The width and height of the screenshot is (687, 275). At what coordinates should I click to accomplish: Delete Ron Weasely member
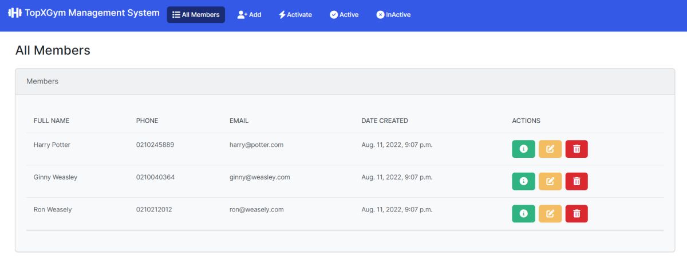pos(577,213)
